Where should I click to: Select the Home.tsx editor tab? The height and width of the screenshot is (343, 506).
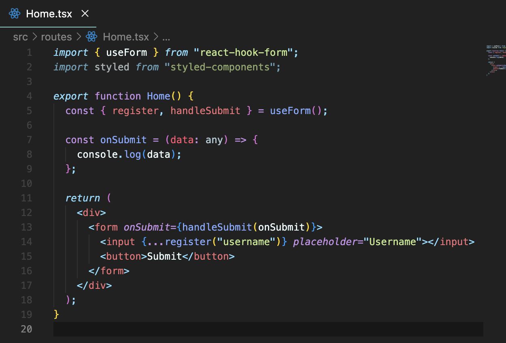pyautogui.click(x=49, y=14)
